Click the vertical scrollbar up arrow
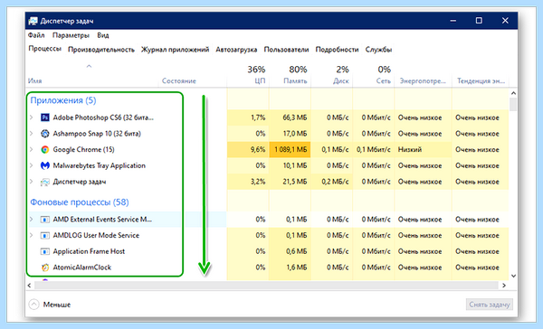The height and width of the screenshot is (329, 543). (513, 93)
